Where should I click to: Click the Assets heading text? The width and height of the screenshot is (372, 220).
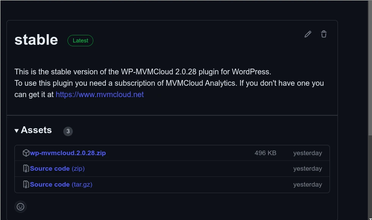click(x=36, y=130)
